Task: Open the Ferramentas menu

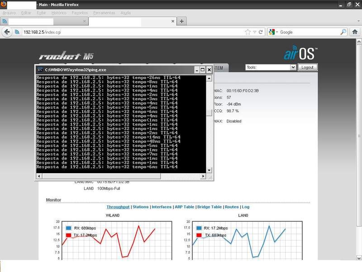Action: point(104,13)
